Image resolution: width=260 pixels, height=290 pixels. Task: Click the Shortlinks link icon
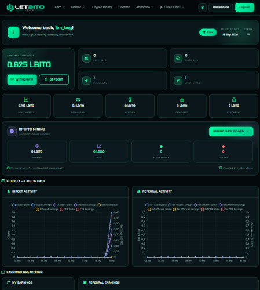click(178, 81)
